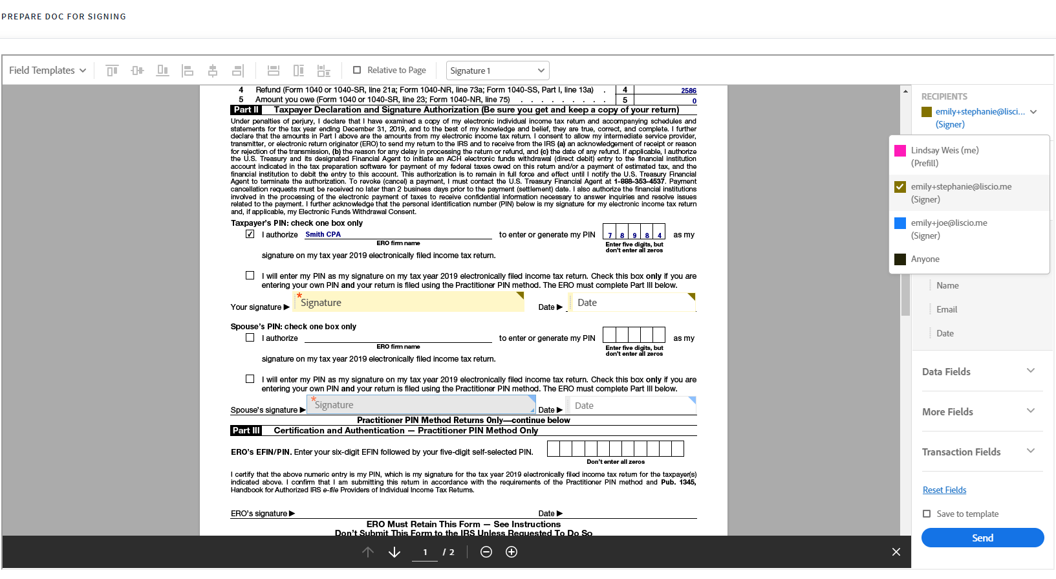Check spouse's 'I authorize' checkbox
This screenshot has height=579, width=1056.
tap(250, 338)
